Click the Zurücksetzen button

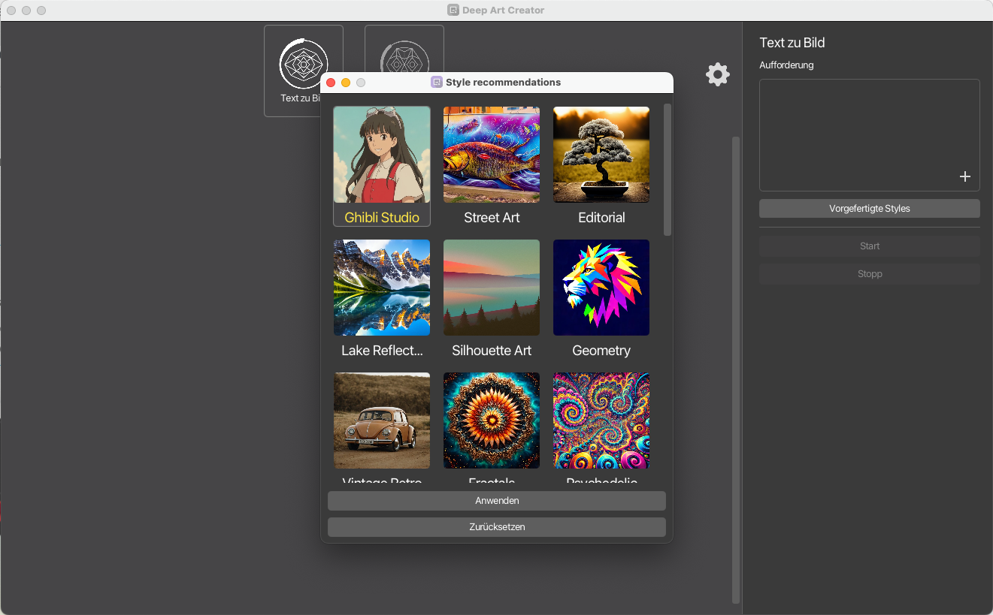[x=497, y=527]
